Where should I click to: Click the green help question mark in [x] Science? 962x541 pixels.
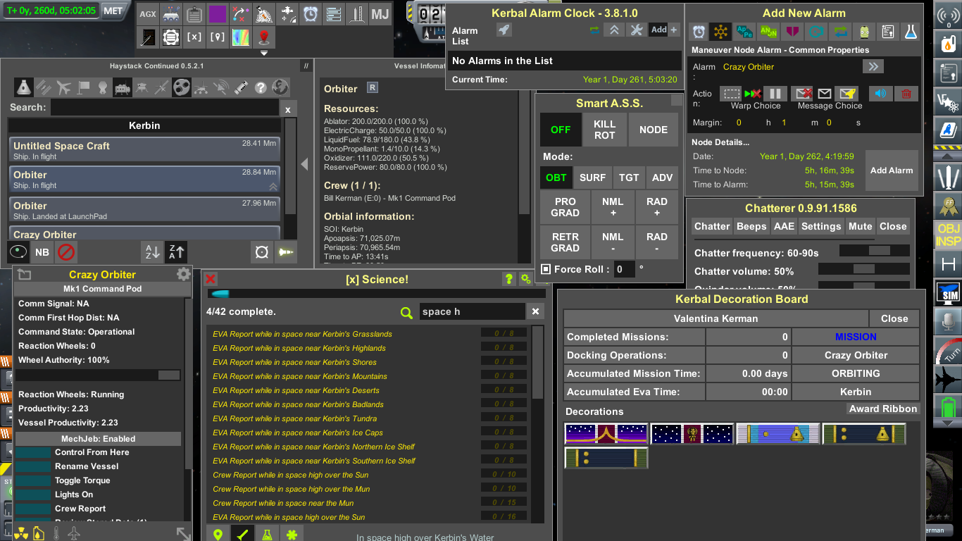click(508, 279)
